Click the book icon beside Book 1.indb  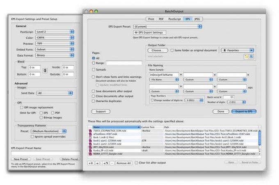(x=90, y=137)
